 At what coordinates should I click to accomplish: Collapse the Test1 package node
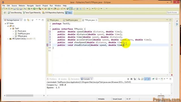pos(11,29)
